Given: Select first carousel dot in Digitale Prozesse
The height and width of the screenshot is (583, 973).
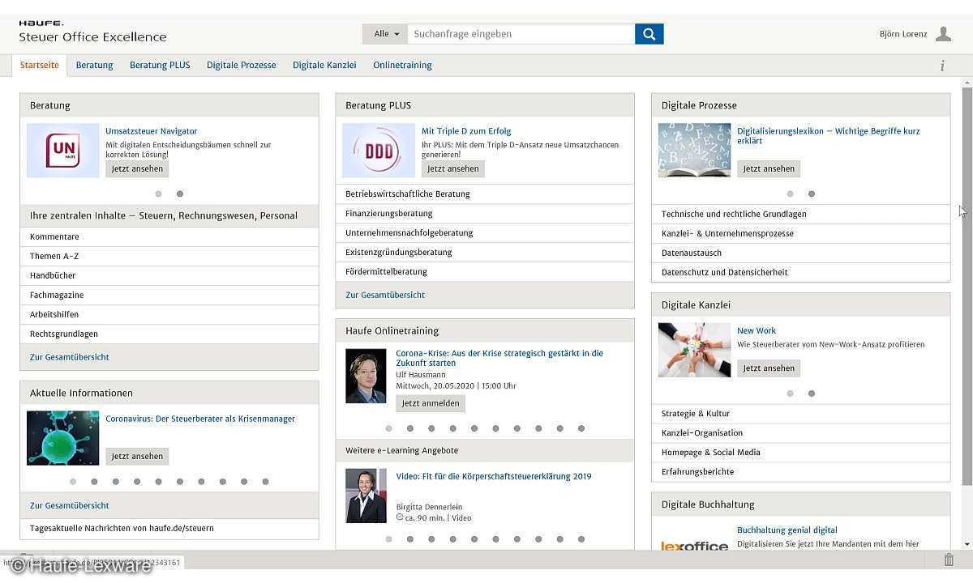Looking at the screenshot, I should [790, 194].
